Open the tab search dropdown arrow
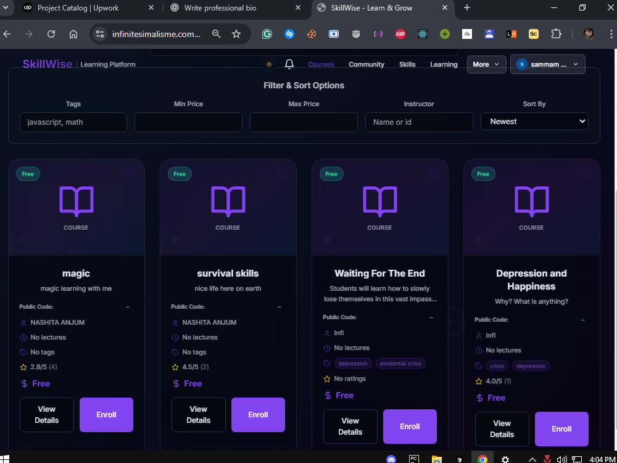Screen dimensions: 617x463 click(5, 7)
